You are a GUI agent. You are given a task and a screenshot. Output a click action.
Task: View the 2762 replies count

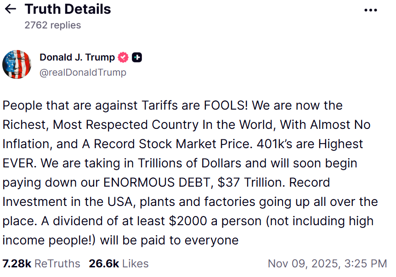pyautogui.click(x=52, y=25)
